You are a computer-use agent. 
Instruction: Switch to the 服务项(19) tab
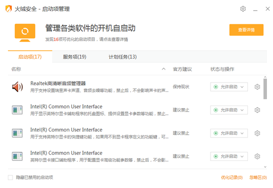75,57
